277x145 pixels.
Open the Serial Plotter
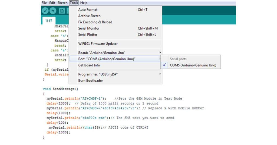pos(88,34)
